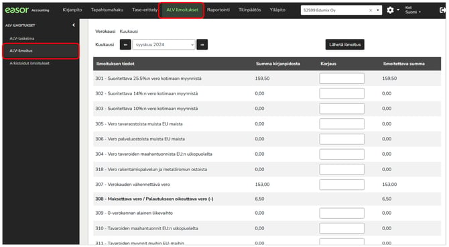Clear the selected company with X

click(x=371, y=10)
